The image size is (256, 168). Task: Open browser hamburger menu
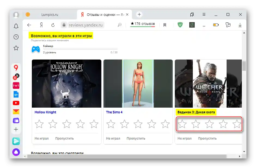point(204,14)
